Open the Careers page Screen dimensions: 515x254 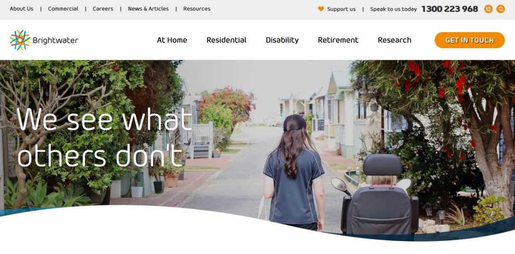pos(103,9)
